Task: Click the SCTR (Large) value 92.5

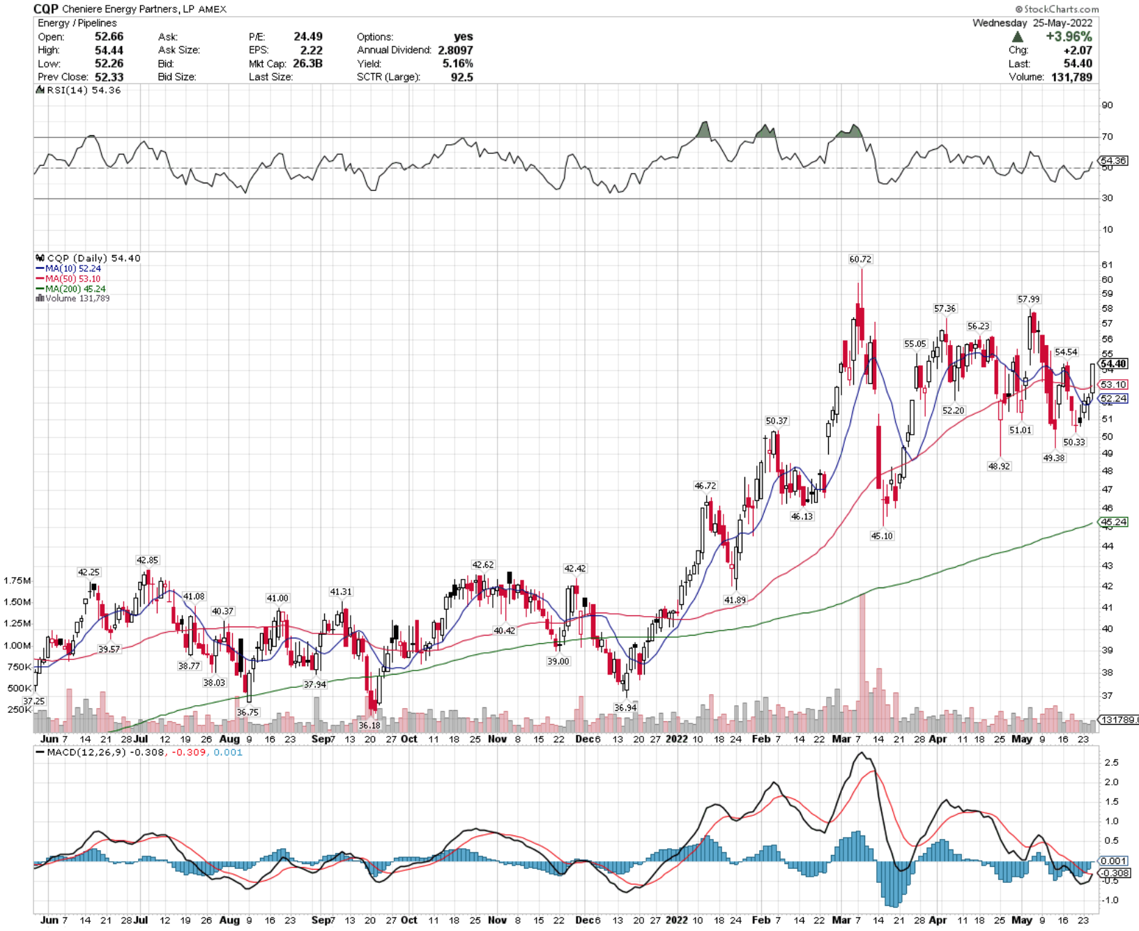Action: (x=461, y=77)
